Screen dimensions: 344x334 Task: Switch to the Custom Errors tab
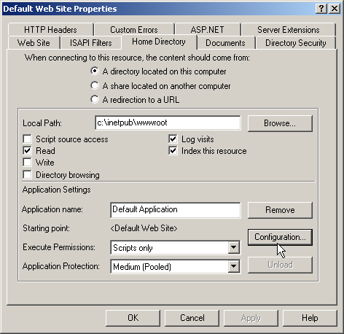coord(134,30)
